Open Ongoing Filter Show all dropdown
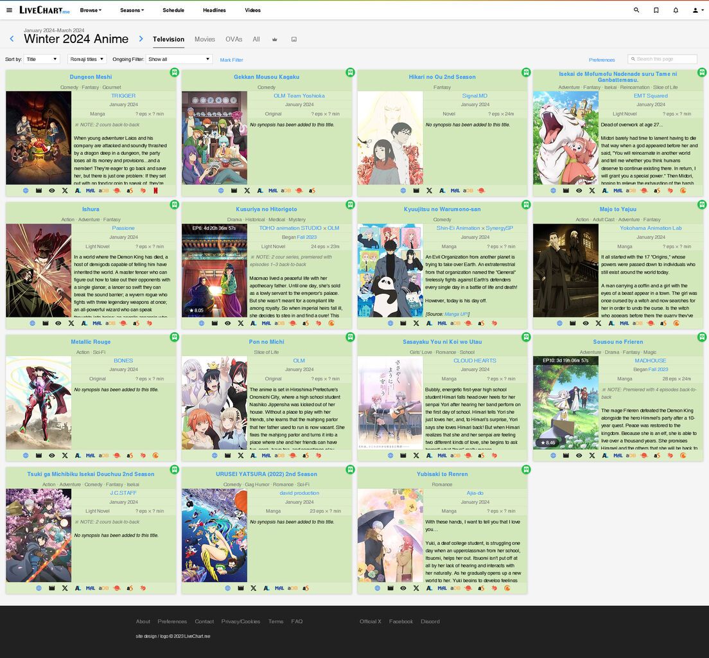 coord(179,59)
